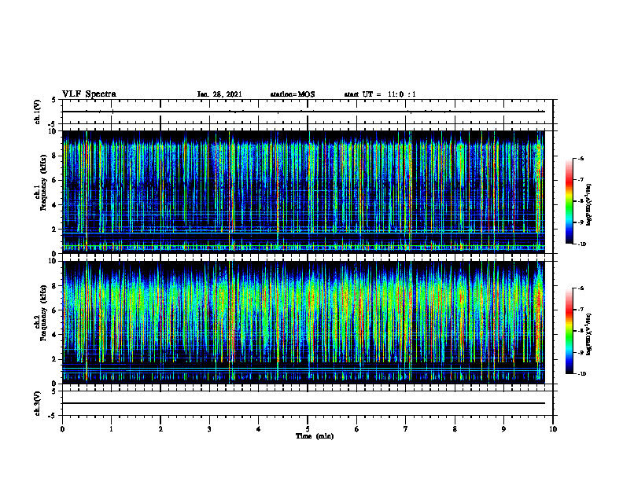Screen dimensions: 623x481
Task: Click the time axis tick label "9"
Action: (x=503, y=429)
